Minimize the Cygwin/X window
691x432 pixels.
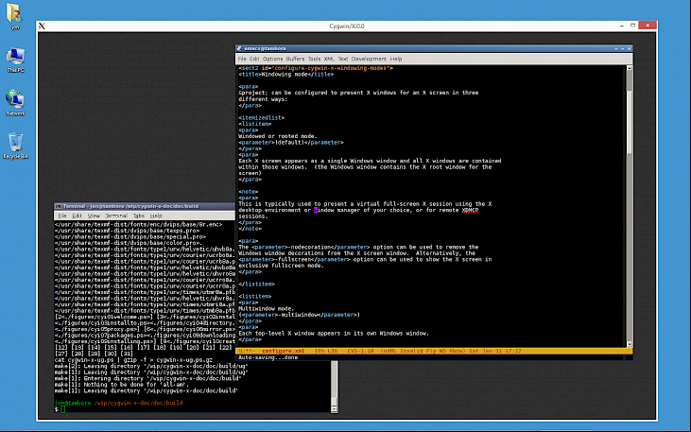(621, 26)
